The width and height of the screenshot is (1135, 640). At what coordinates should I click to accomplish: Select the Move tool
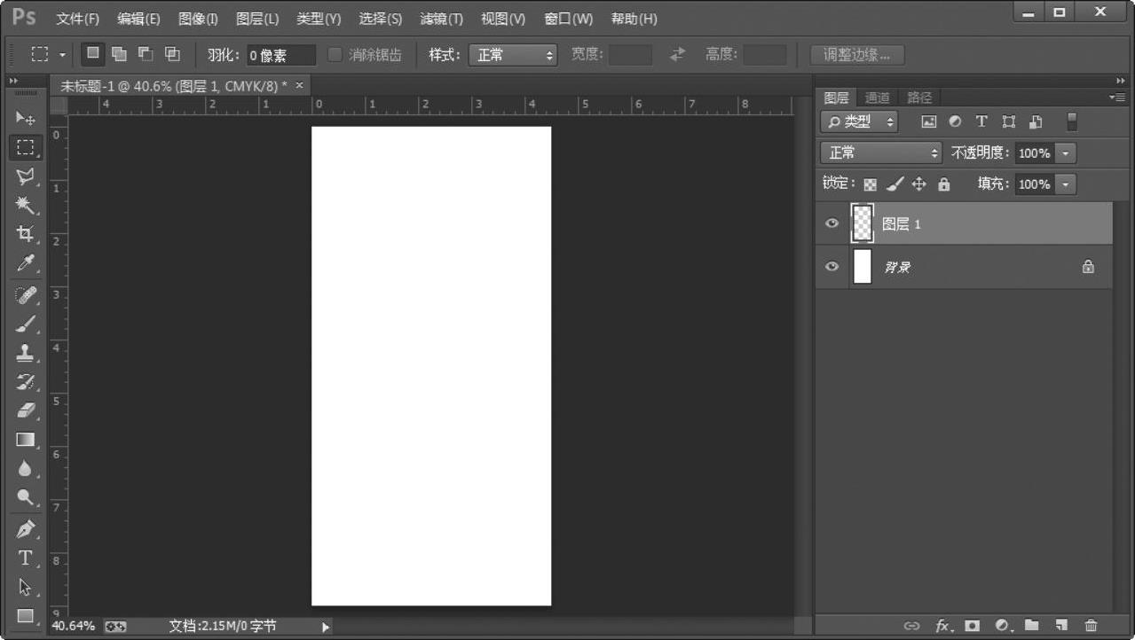tap(26, 119)
